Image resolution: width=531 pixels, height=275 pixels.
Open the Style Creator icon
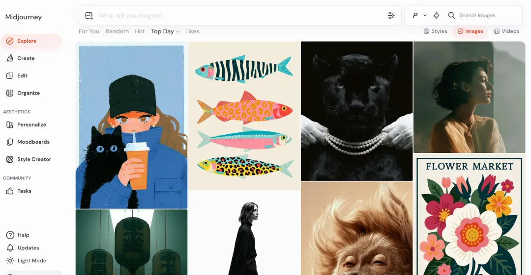point(10,159)
